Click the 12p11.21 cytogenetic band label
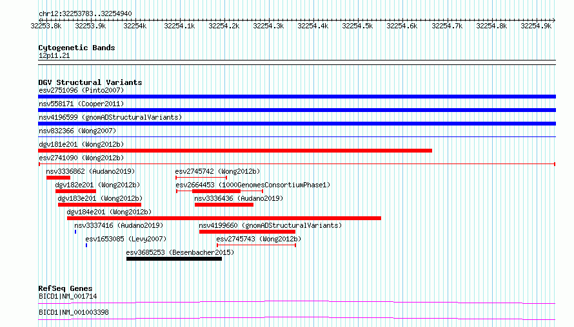 coord(54,55)
